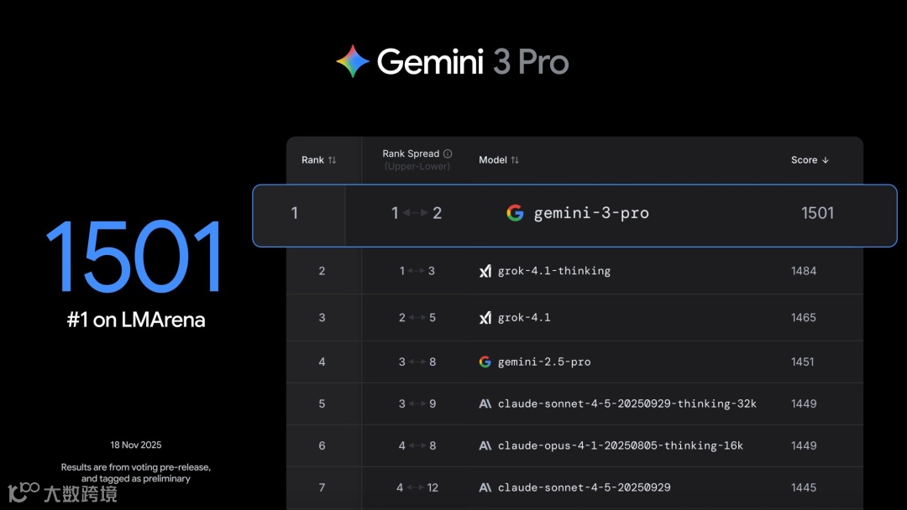Click rank number 6 cell
The width and height of the screenshot is (907, 510).
point(322,445)
